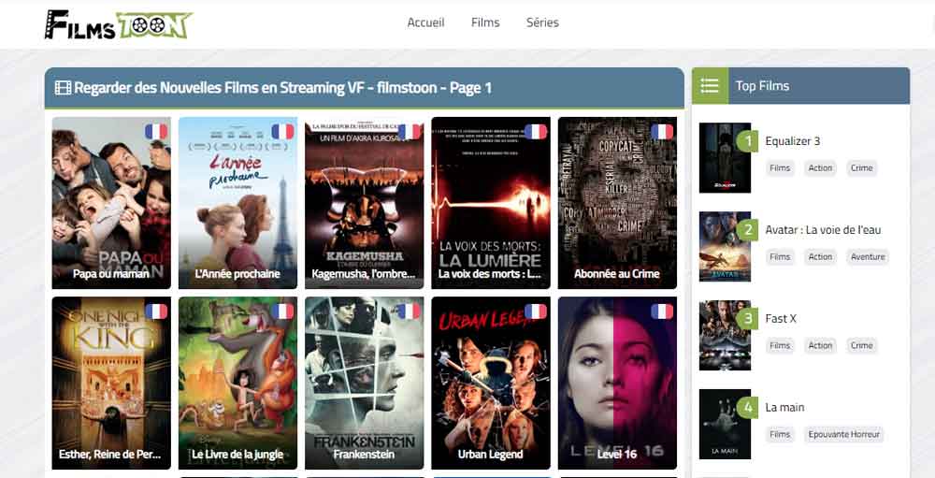Click rank 3 badge for Fast X
The height and width of the screenshot is (478, 935).
pos(747,319)
